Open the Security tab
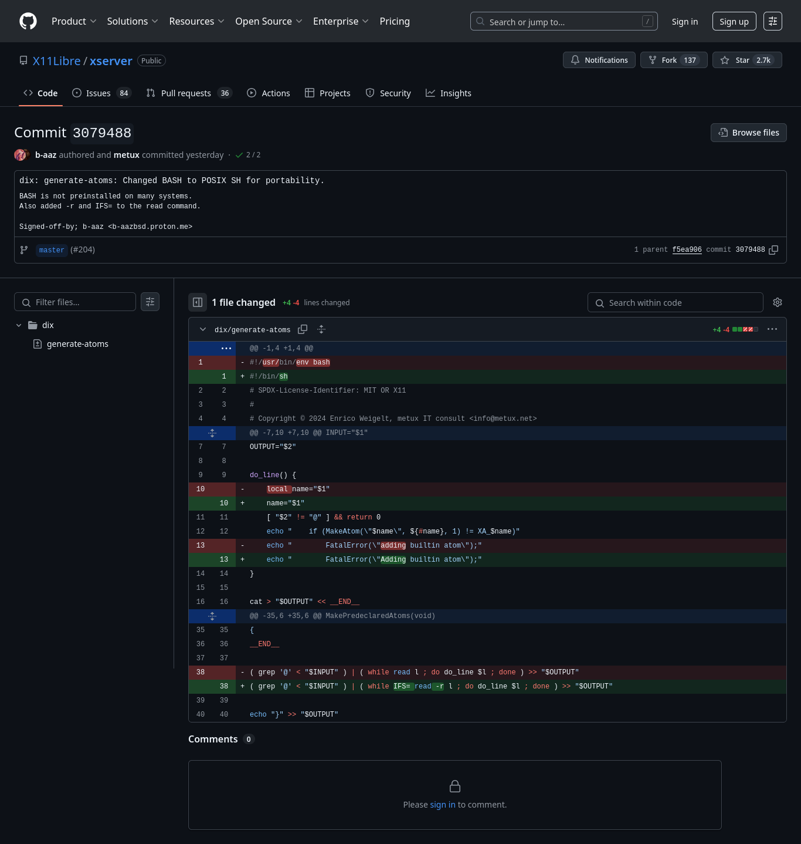This screenshot has width=801, height=844. [388, 93]
